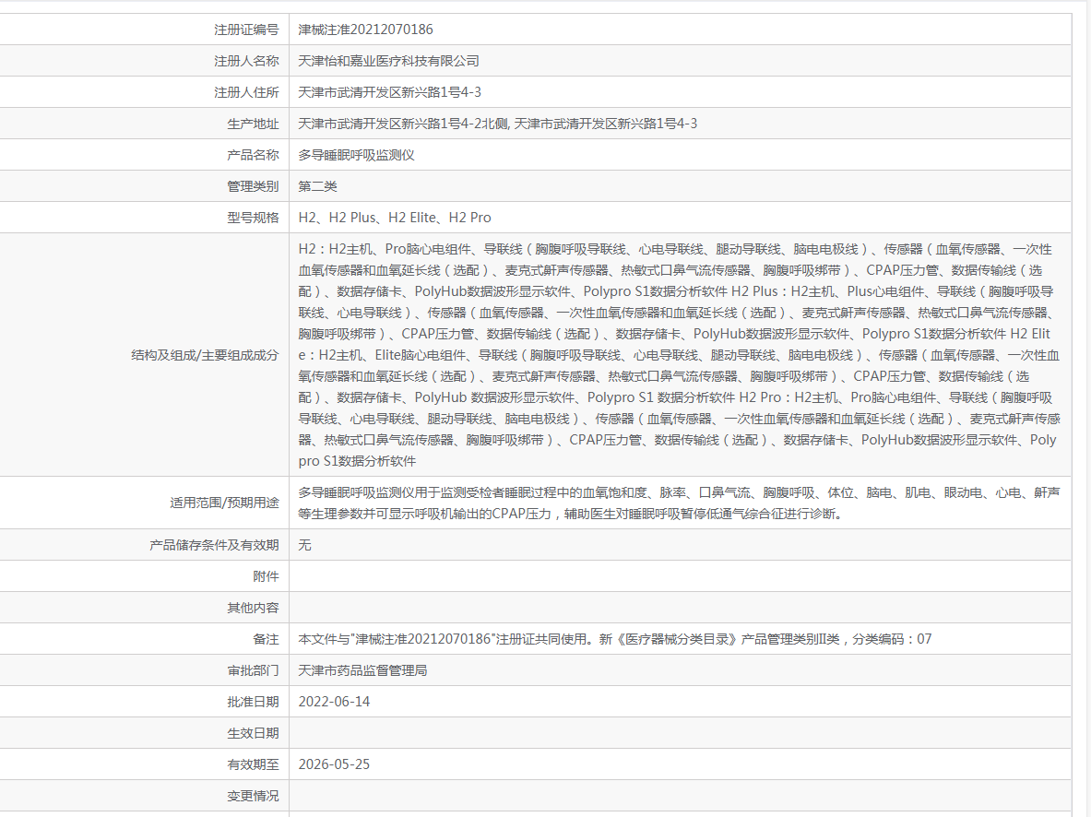
Task: Click the 审批部门 label
Action: coord(253,670)
